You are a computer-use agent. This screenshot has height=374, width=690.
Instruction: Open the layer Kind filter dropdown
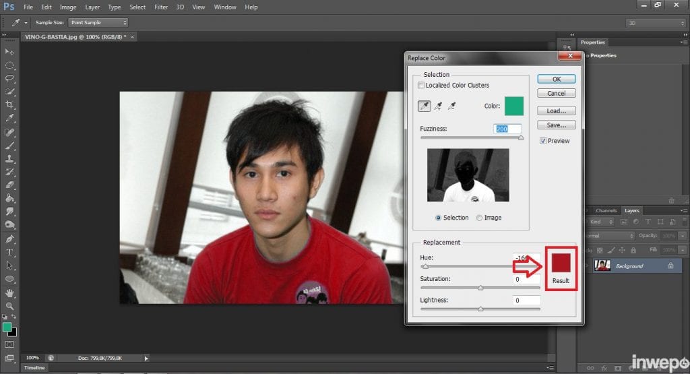click(602, 222)
